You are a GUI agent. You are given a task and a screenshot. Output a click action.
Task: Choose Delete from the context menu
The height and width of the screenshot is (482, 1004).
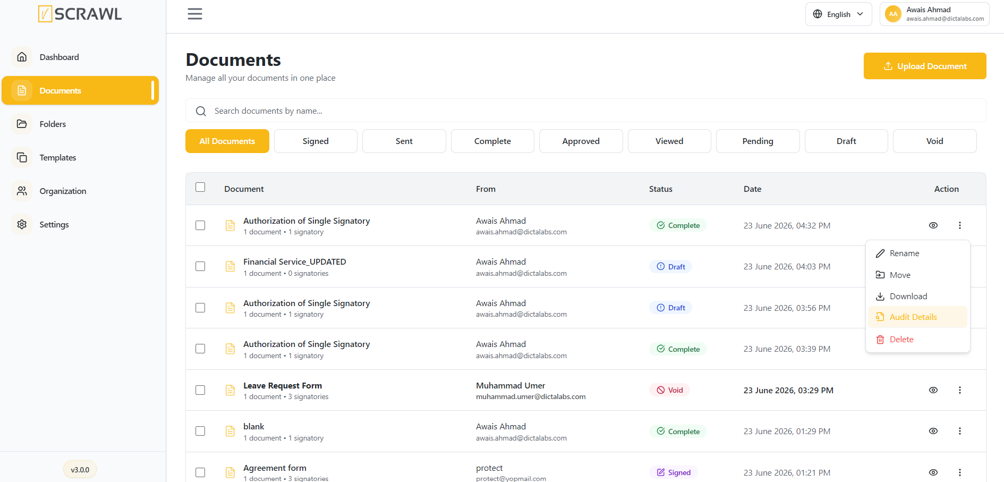(917, 340)
